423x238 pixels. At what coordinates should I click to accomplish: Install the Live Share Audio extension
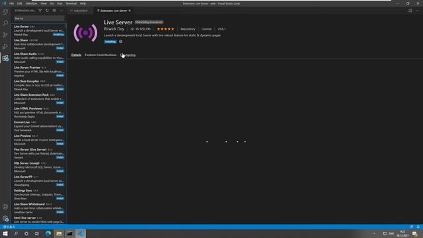click(x=60, y=61)
